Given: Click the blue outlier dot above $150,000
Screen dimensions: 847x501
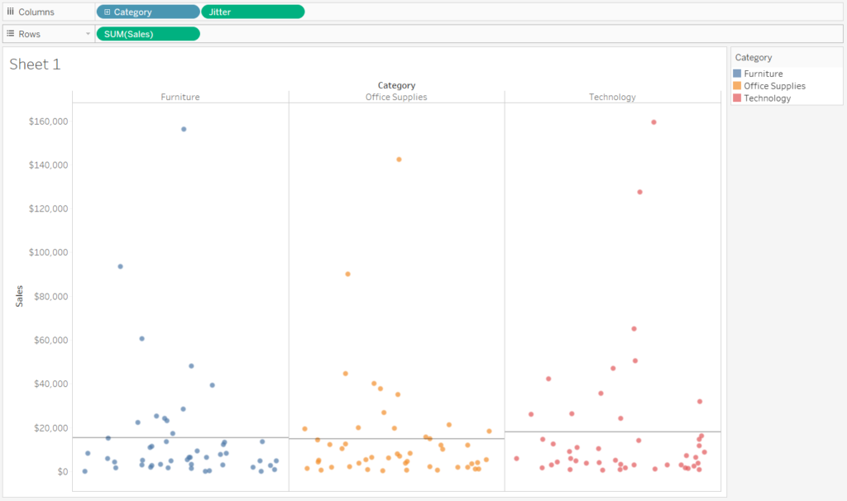Looking at the screenshot, I should [184, 128].
